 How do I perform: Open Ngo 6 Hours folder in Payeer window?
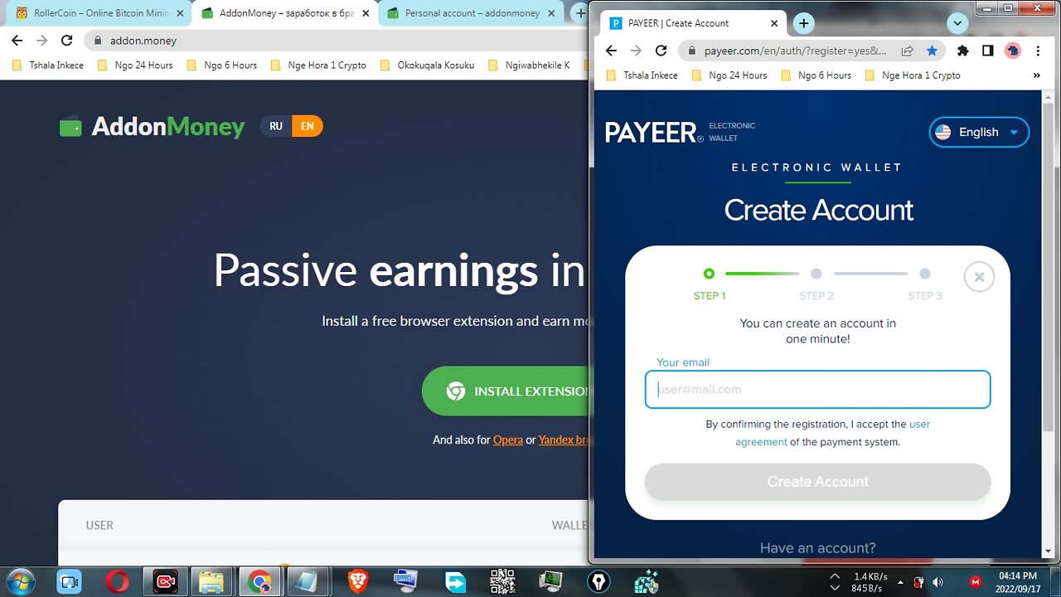(x=816, y=75)
